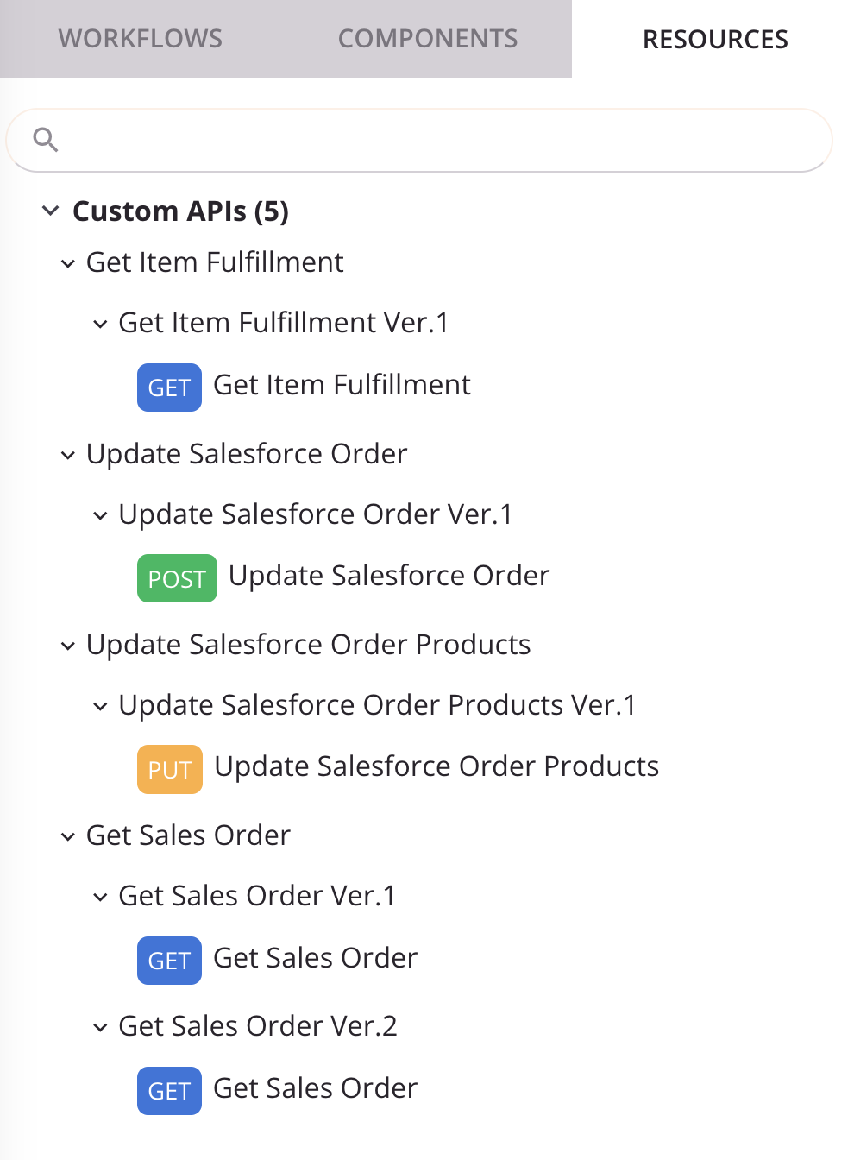
Task: Click POST badge for Update Salesforce Order
Action: (177, 578)
